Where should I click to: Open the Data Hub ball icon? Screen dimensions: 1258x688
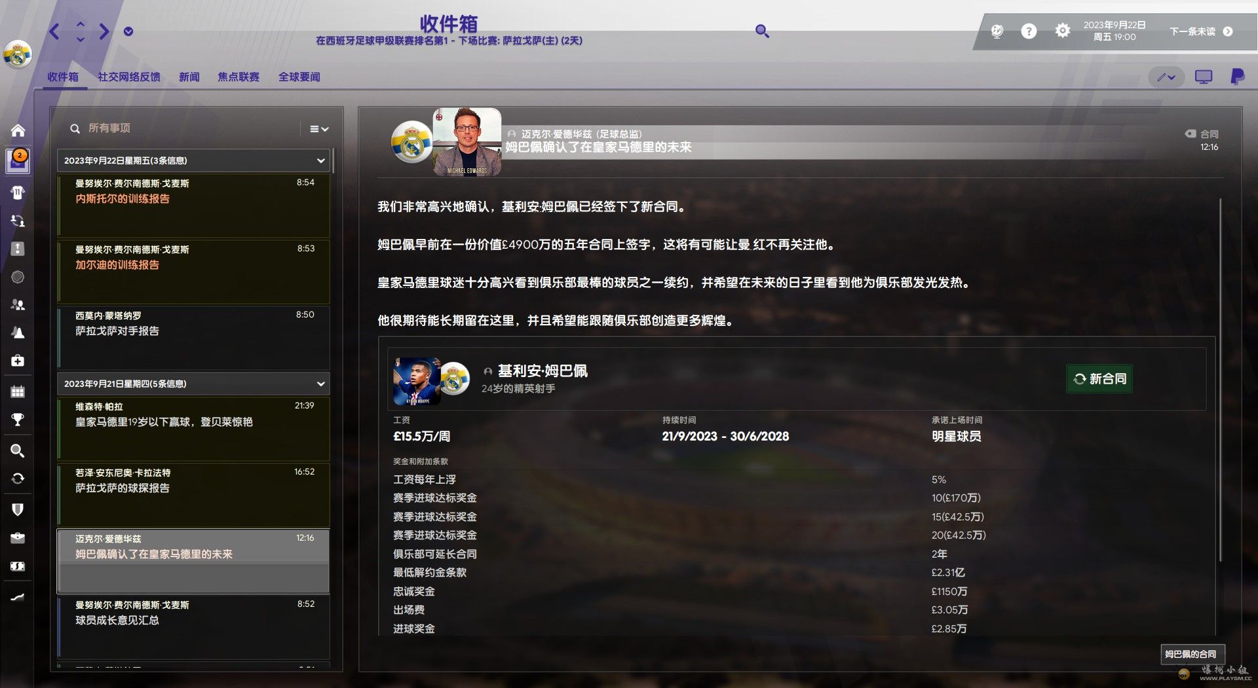18,277
